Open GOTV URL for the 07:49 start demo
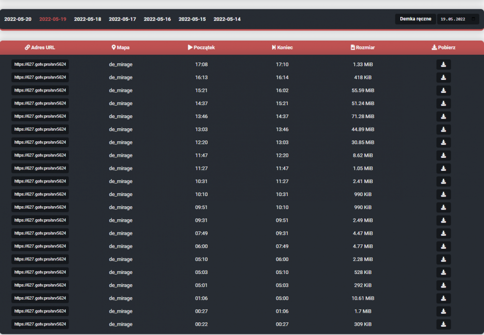Image resolution: width=484 pixels, height=335 pixels. tap(40, 233)
